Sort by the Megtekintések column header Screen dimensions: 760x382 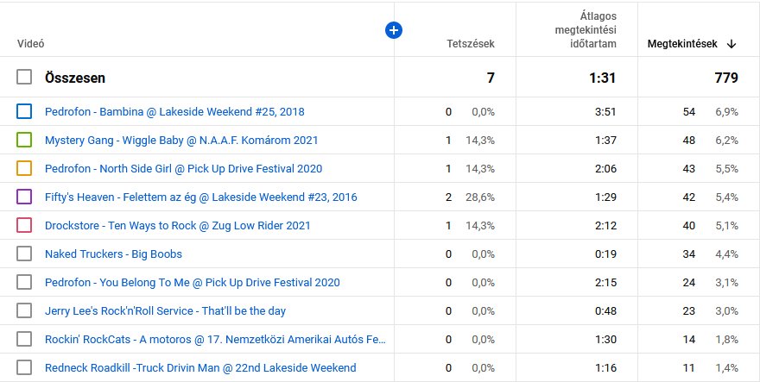[x=682, y=44]
